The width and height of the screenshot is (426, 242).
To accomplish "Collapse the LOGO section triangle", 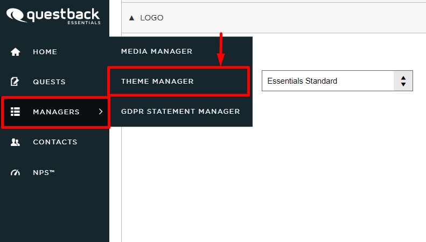I will point(132,18).
